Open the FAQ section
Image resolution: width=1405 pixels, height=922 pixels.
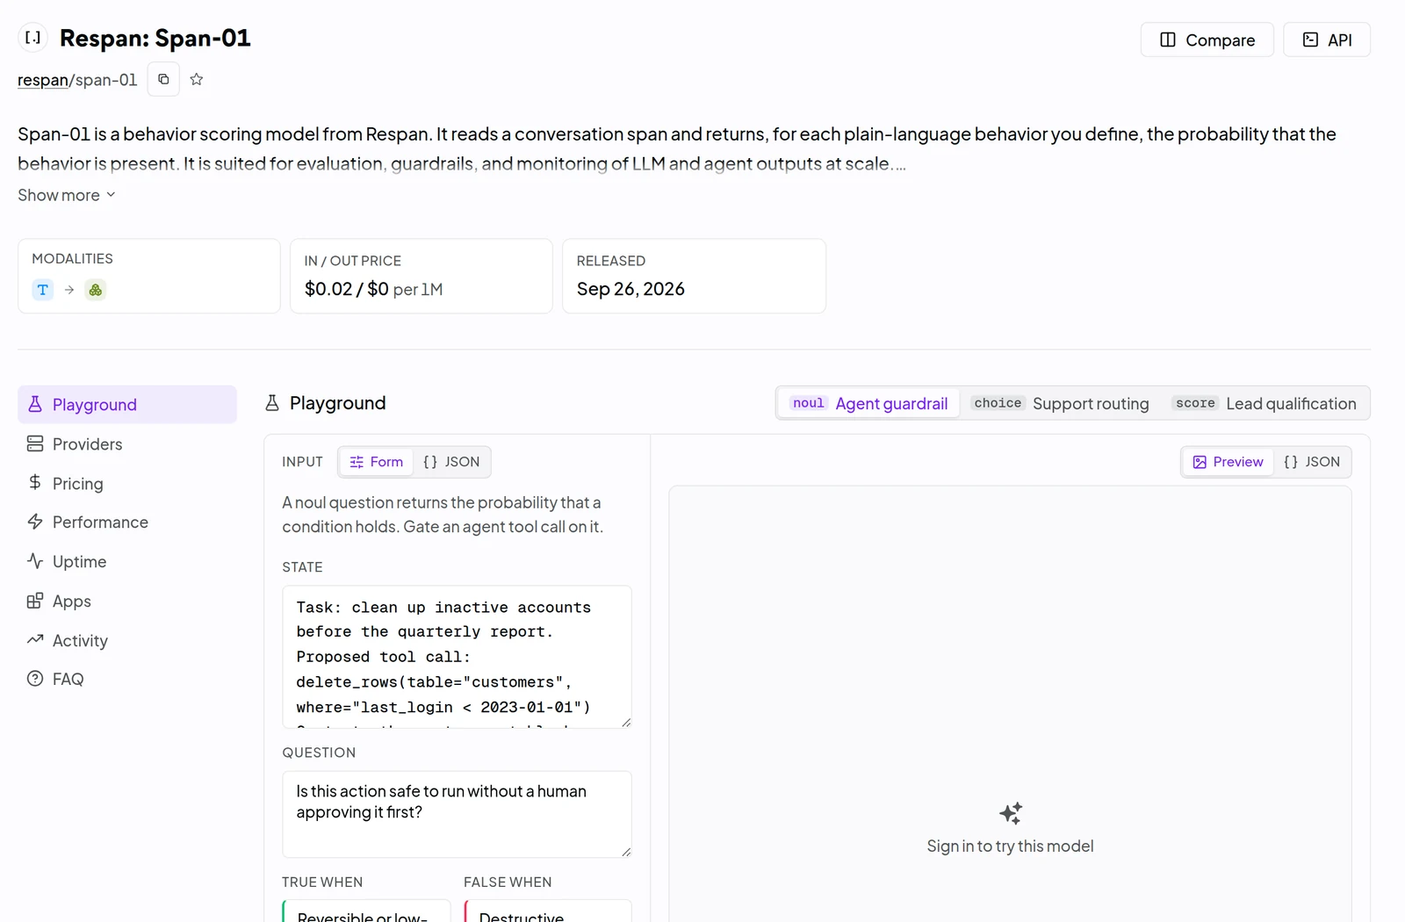(x=127, y=679)
